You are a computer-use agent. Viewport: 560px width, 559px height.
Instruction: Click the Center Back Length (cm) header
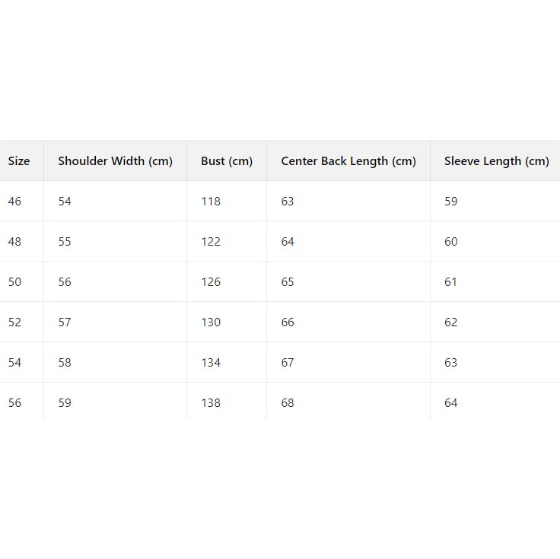[x=348, y=161]
